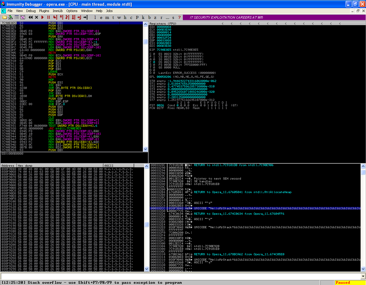
Task: Click the X close program icon
Action: (x=36, y=17)
